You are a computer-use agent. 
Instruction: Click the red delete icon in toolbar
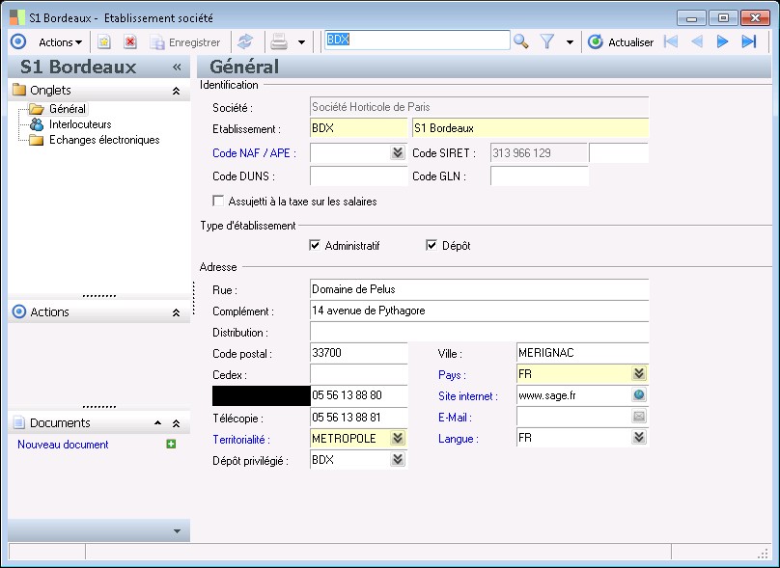pos(129,41)
